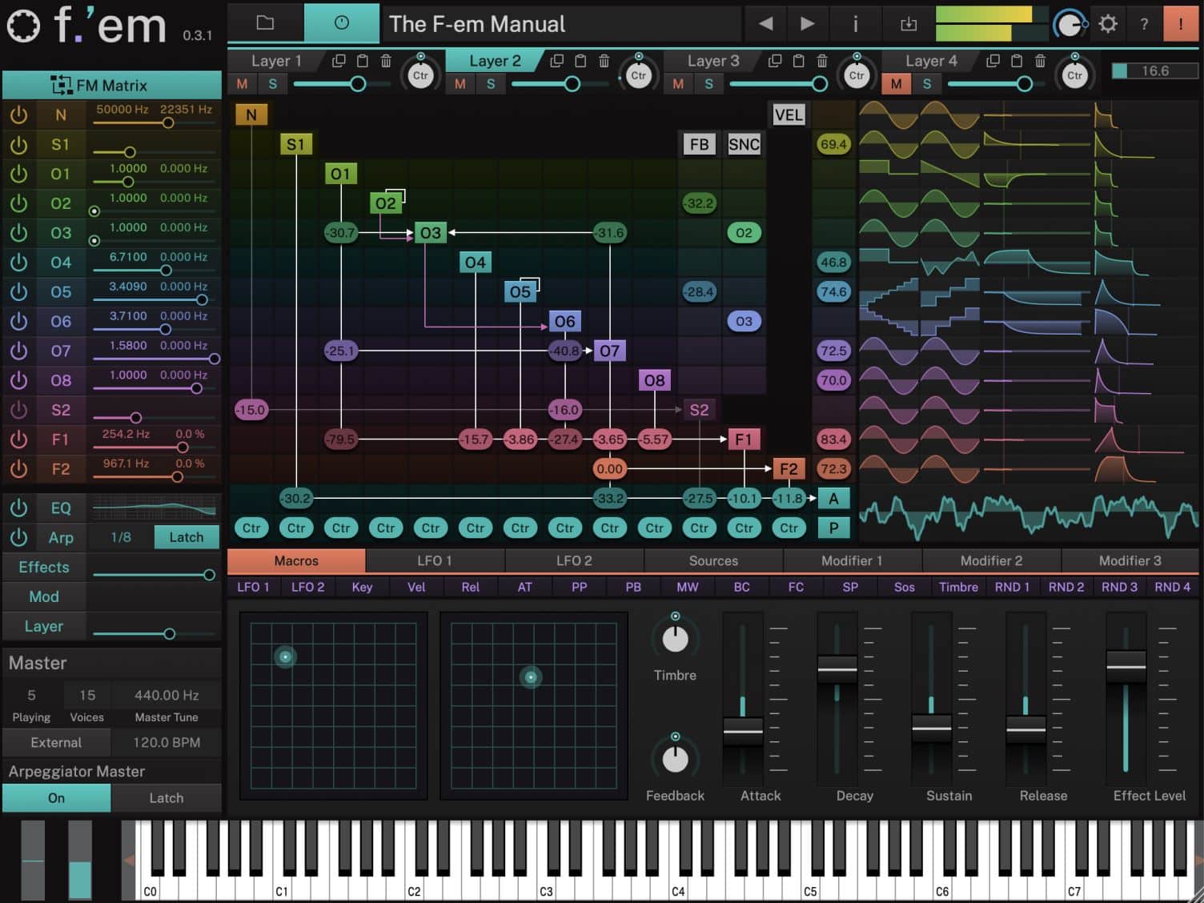Click the VEL matrix column header

coord(789,114)
